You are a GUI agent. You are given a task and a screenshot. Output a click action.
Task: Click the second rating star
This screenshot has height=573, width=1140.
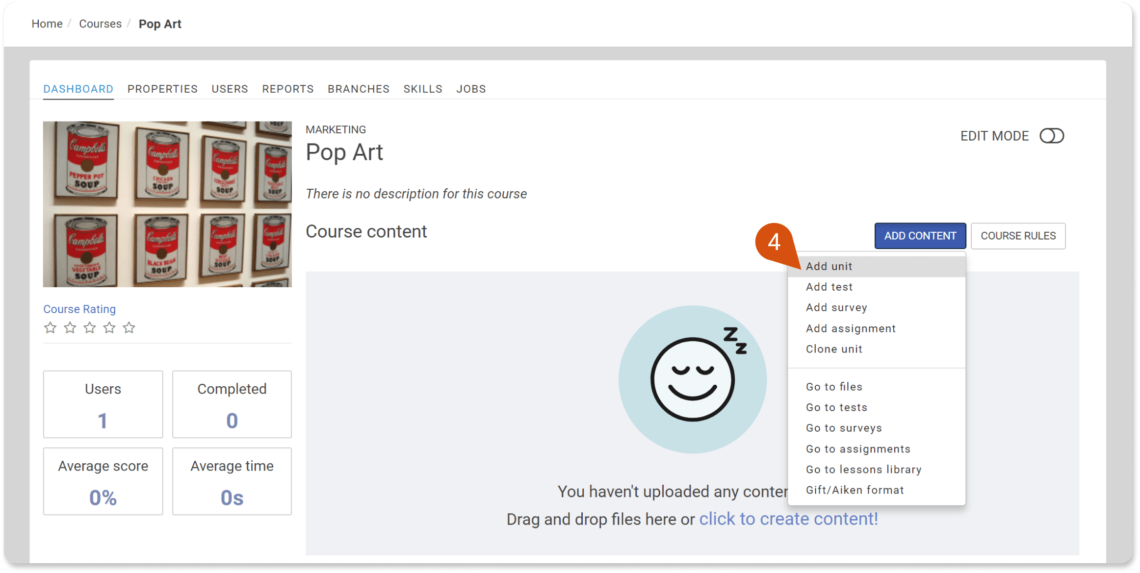click(70, 327)
